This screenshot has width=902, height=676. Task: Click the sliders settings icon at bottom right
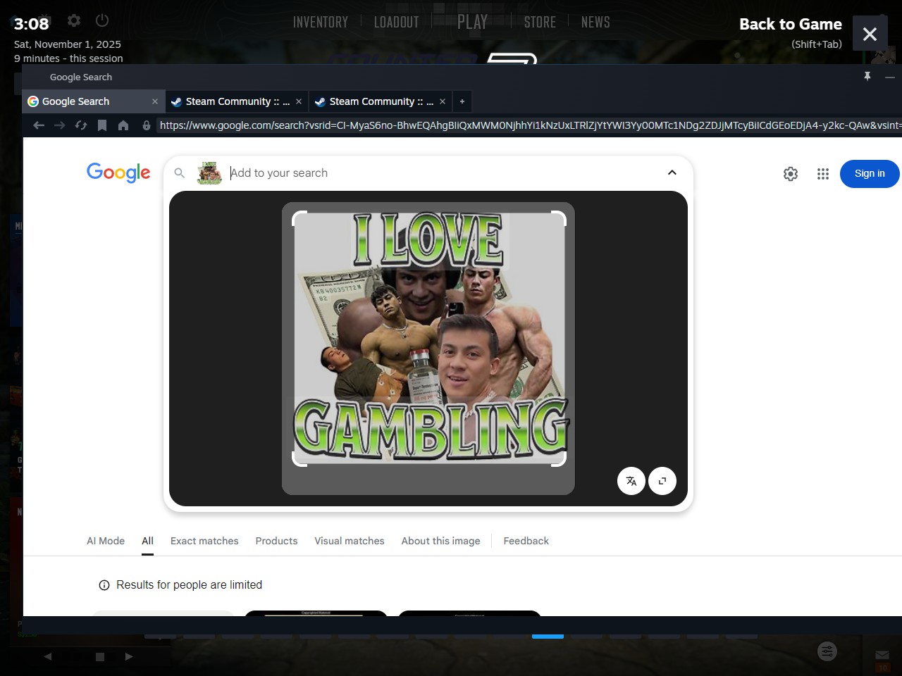coord(827,651)
